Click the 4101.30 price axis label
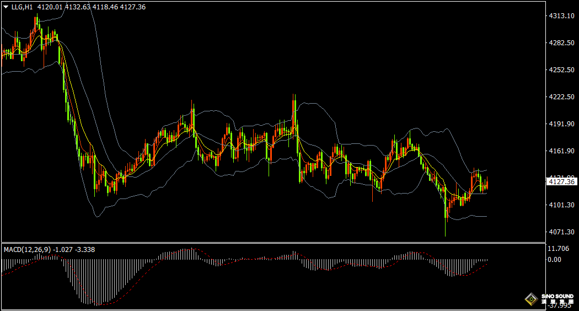Image resolution: width=579 pixels, height=311 pixels. click(562, 205)
